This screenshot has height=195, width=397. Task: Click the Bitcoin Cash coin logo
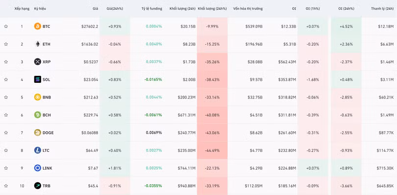(37, 115)
